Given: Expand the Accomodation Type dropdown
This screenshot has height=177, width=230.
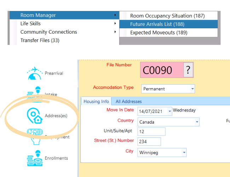Looking at the screenshot, I should 192,89.
